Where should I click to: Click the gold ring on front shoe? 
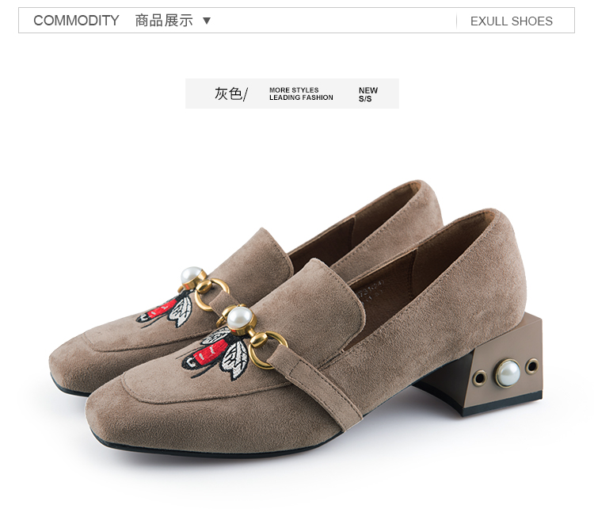point(269,350)
